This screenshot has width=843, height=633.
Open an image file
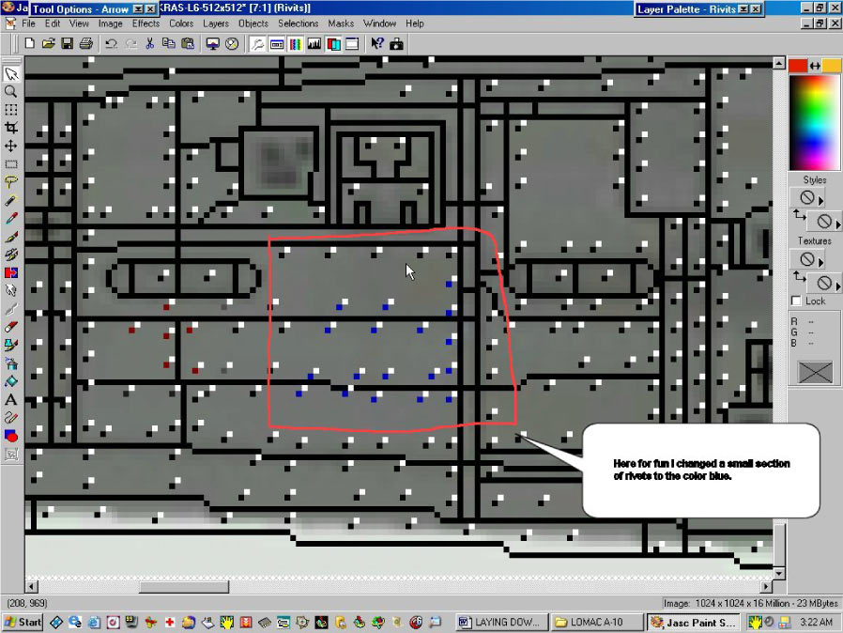coord(49,43)
